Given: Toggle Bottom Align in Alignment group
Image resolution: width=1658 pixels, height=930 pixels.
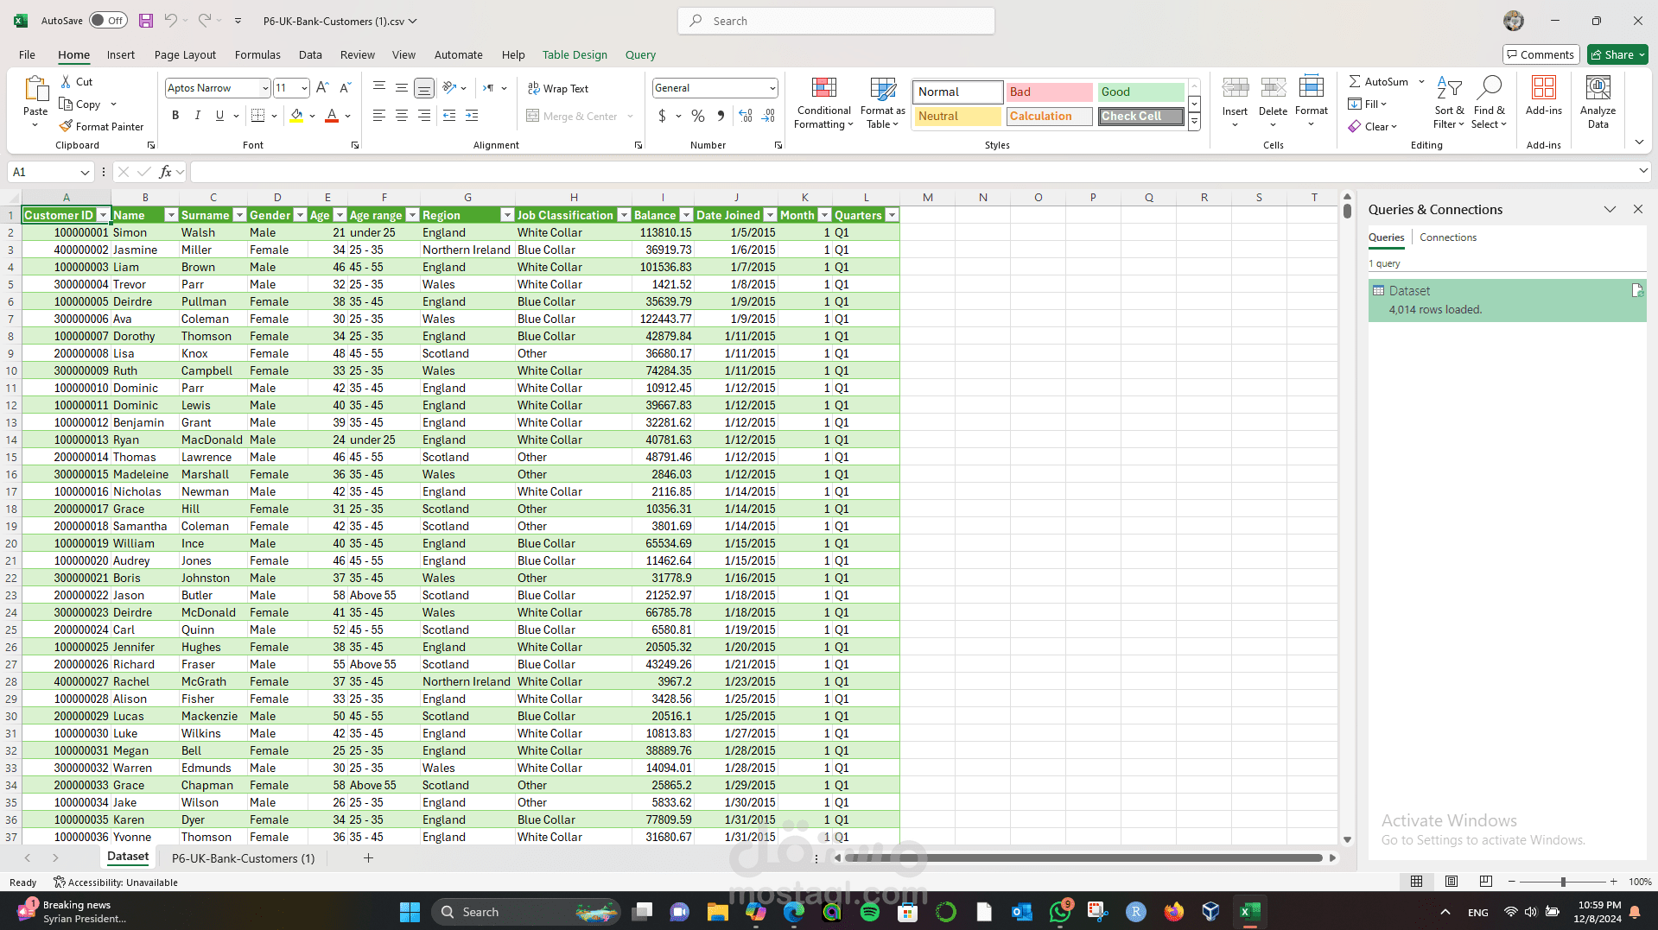Looking at the screenshot, I should tap(424, 88).
